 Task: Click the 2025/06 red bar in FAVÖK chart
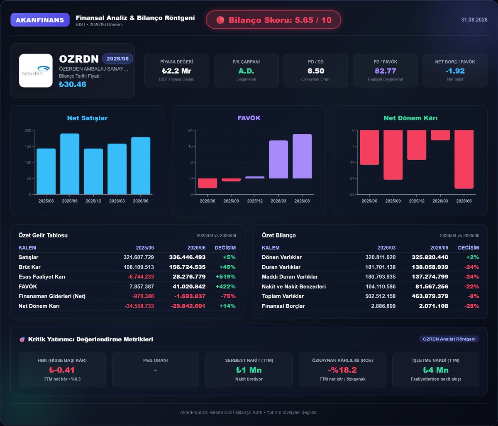pyautogui.click(x=207, y=183)
